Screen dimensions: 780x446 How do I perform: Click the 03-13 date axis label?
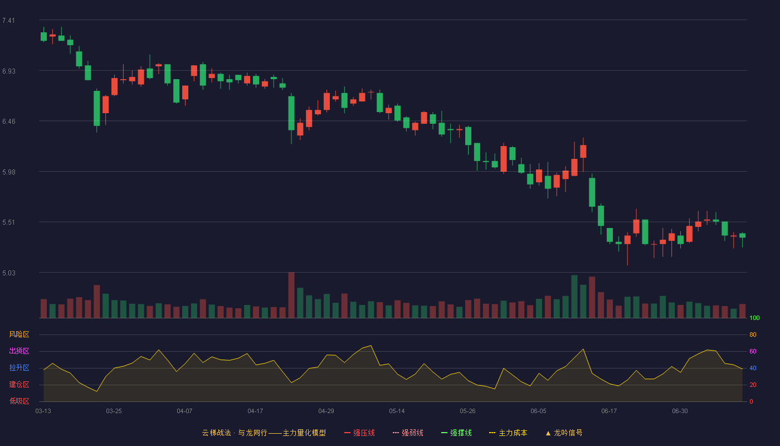click(43, 411)
